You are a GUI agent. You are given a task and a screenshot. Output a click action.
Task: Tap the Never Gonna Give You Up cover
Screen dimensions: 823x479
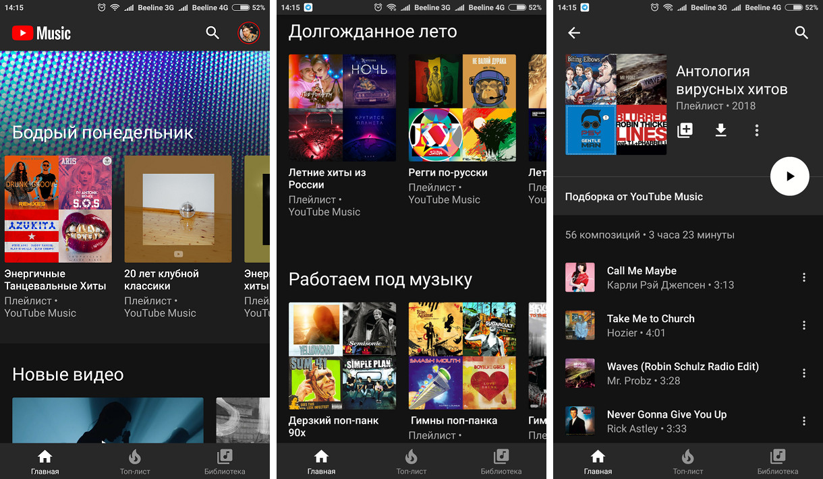[x=580, y=421]
